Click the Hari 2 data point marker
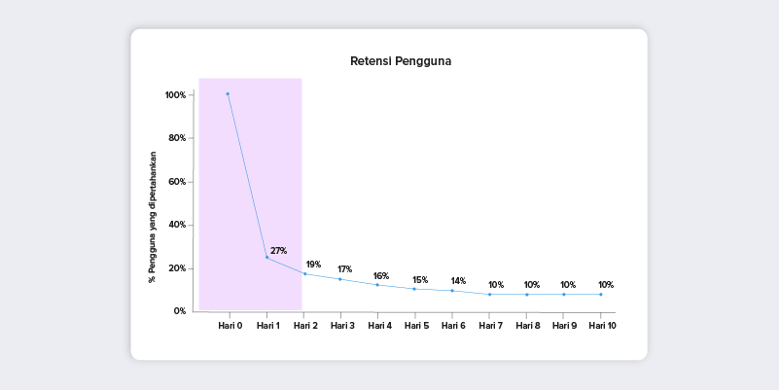 click(x=304, y=273)
